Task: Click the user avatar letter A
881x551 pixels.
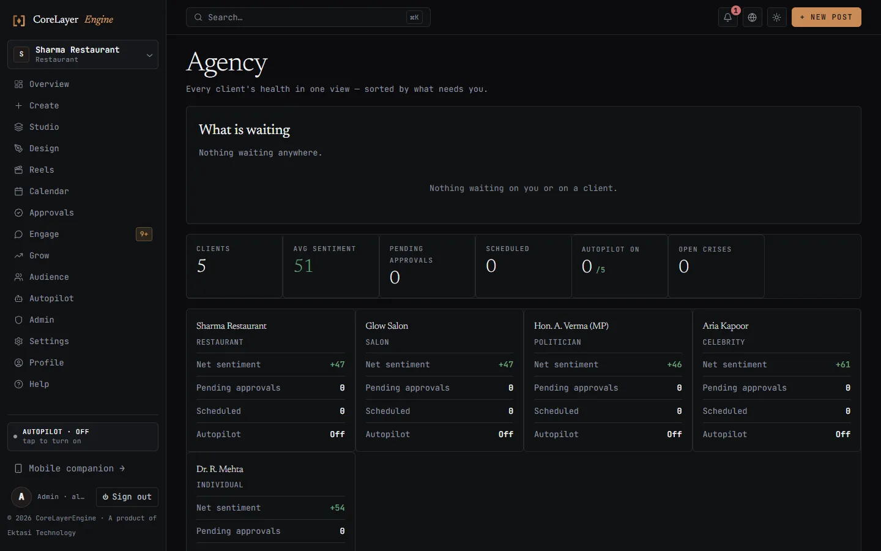Action: [x=21, y=497]
